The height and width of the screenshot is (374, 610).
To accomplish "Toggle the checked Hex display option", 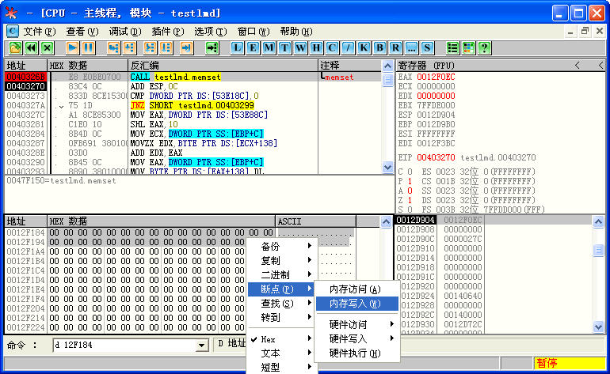I will point(282,339).
